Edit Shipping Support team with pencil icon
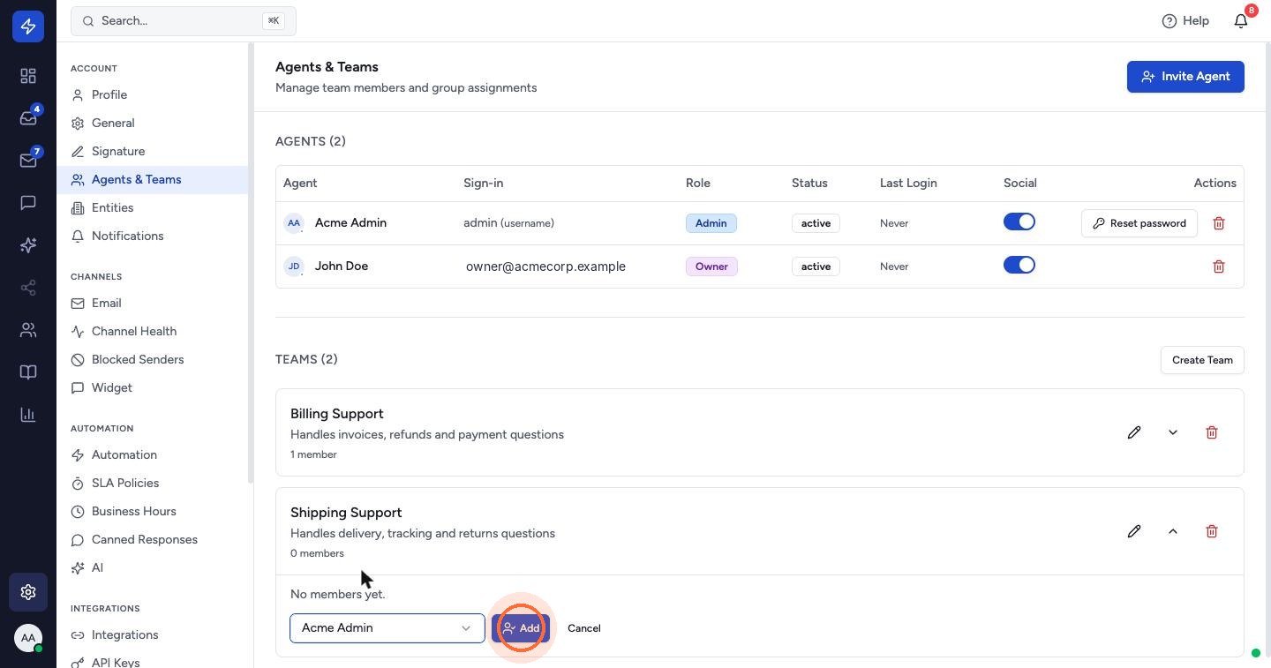1271x668 pixels. click(x=1134, y=531)
